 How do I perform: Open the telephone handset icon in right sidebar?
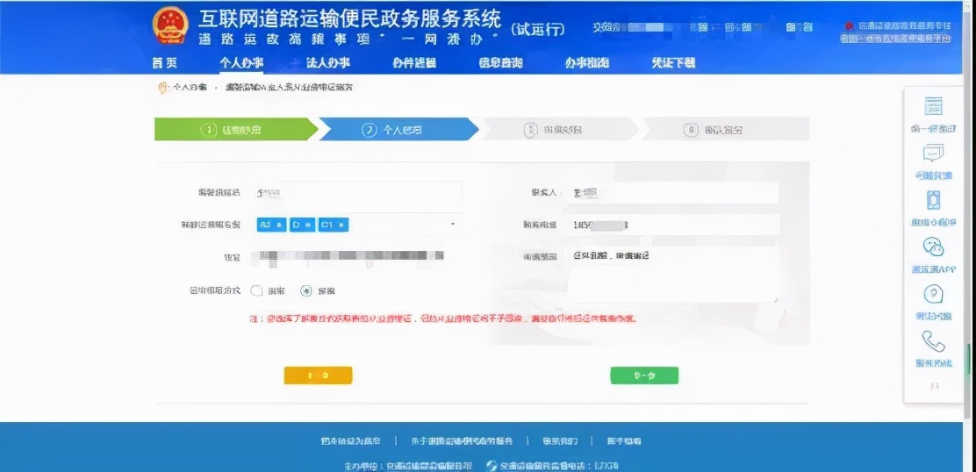click(x=933, y=341)
